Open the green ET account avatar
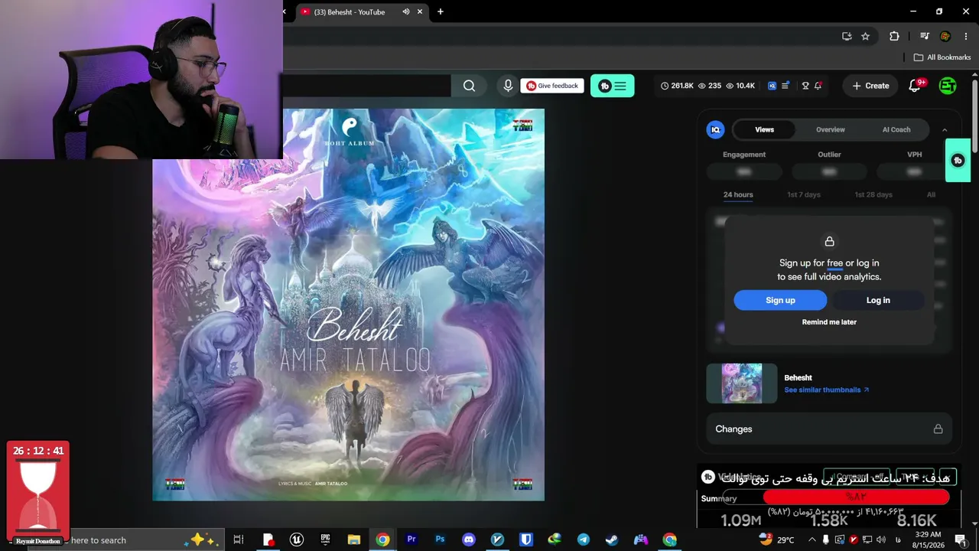 pos(948,86)
